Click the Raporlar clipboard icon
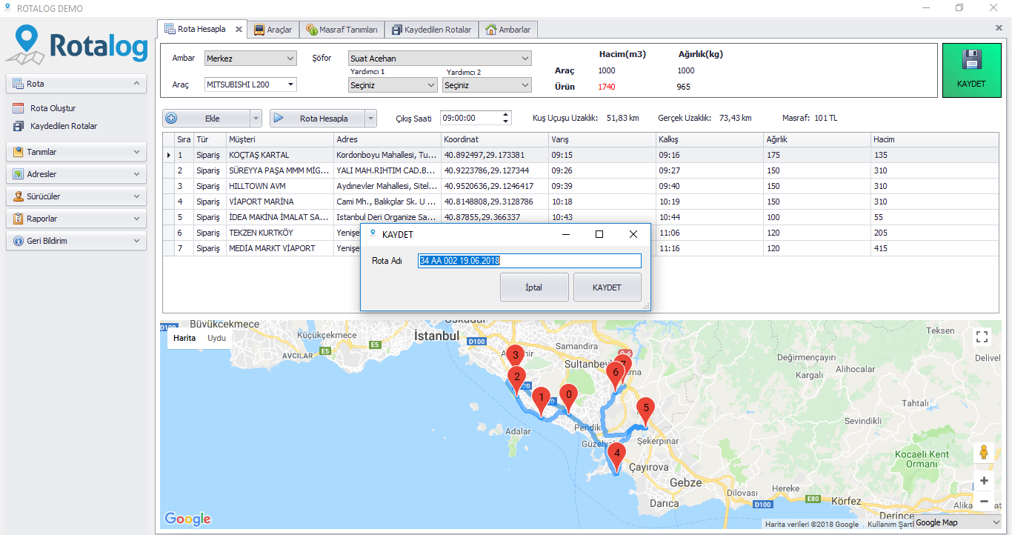Image resolution: width=1012 pixels, height=535 pixels. [x=18, y=219]
